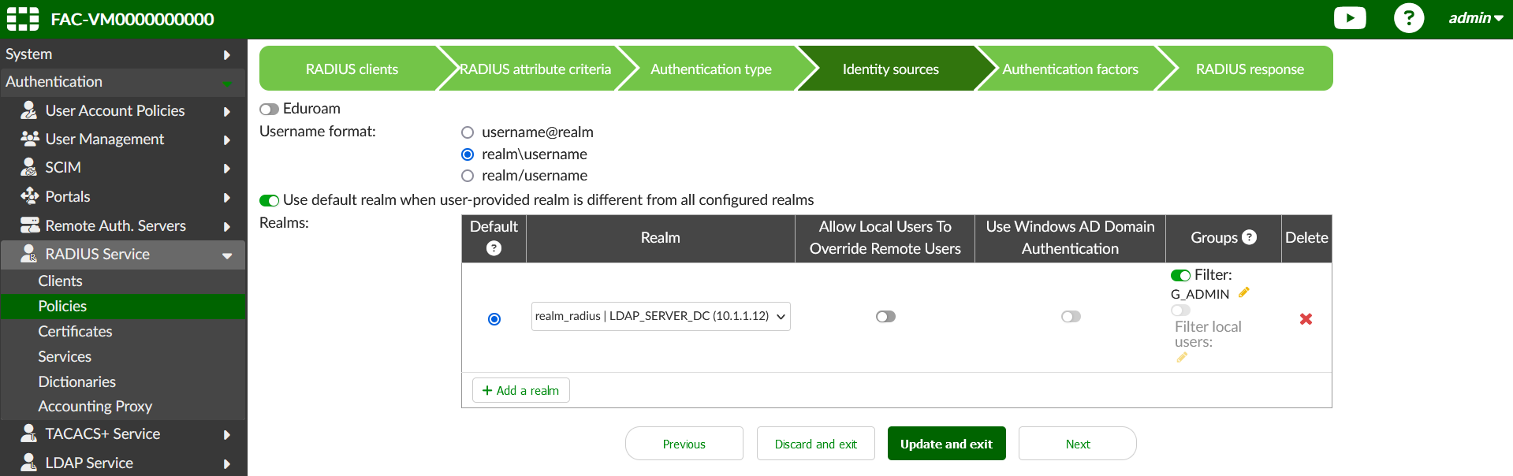Image resolution: width=1513 pixels, height=476 pixels.
Task: Click the pencil icon beside G_ADMIN
Action: tap(1244, 293)
